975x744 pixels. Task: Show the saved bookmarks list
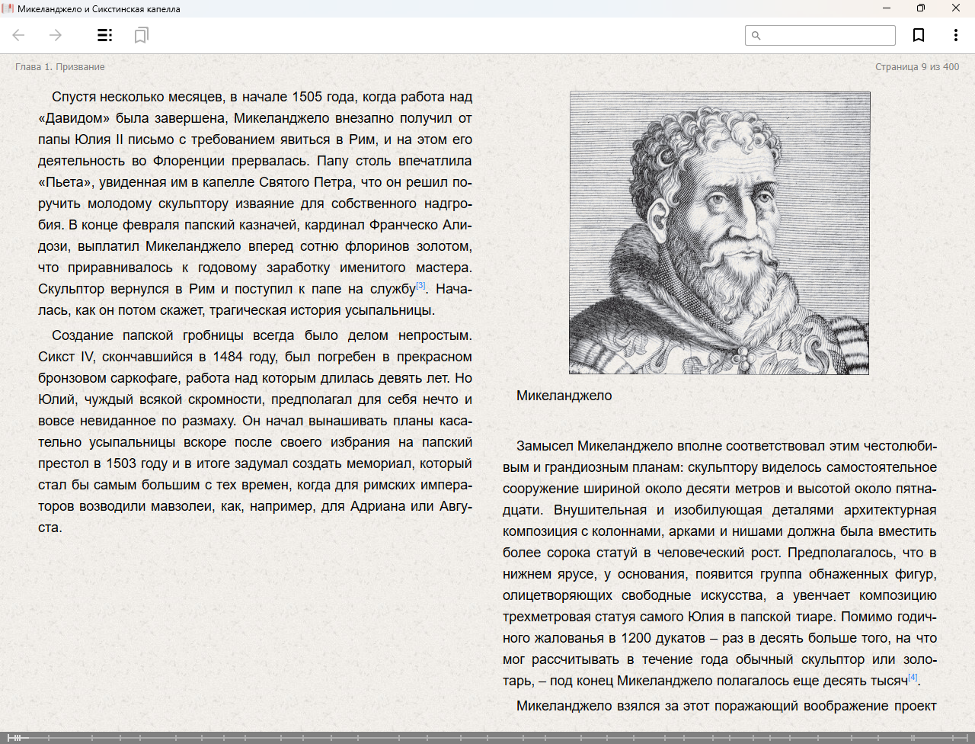pos(141,35)
